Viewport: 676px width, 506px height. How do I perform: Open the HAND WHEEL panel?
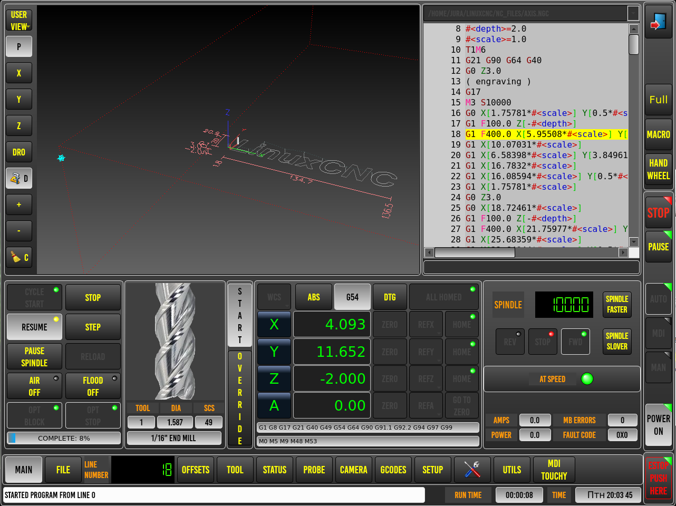click(659, 170)
